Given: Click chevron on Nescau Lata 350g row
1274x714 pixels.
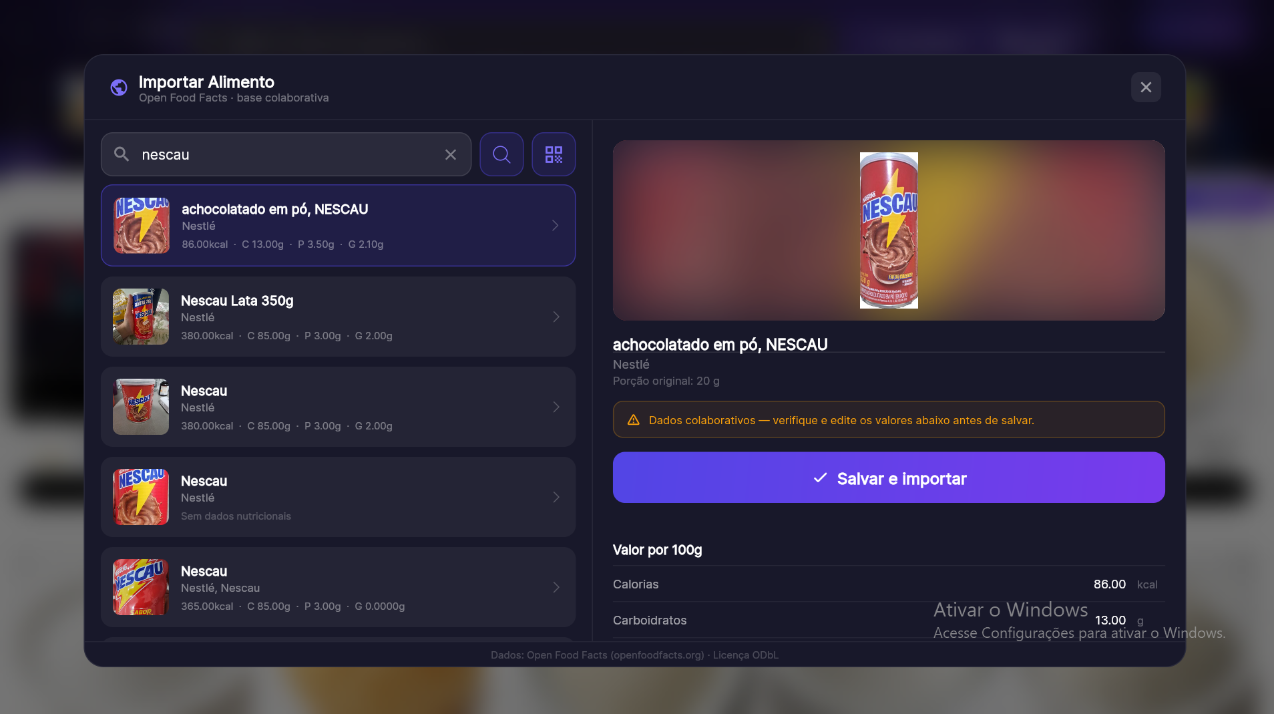Looking at the screenshot, I should pyautogui.click(x=556, y=317).
